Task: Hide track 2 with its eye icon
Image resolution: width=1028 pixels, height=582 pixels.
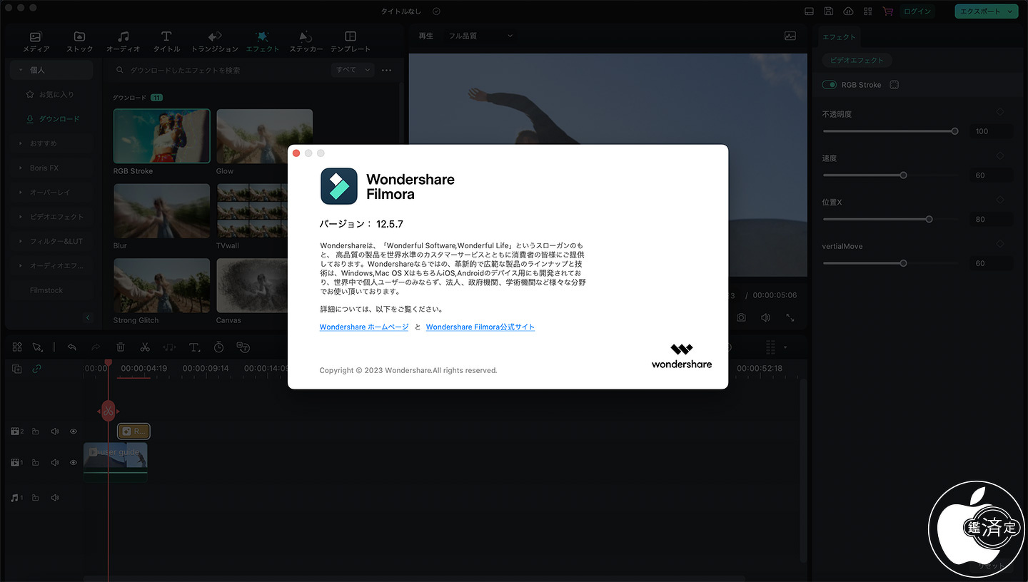Action: (73, 432)
